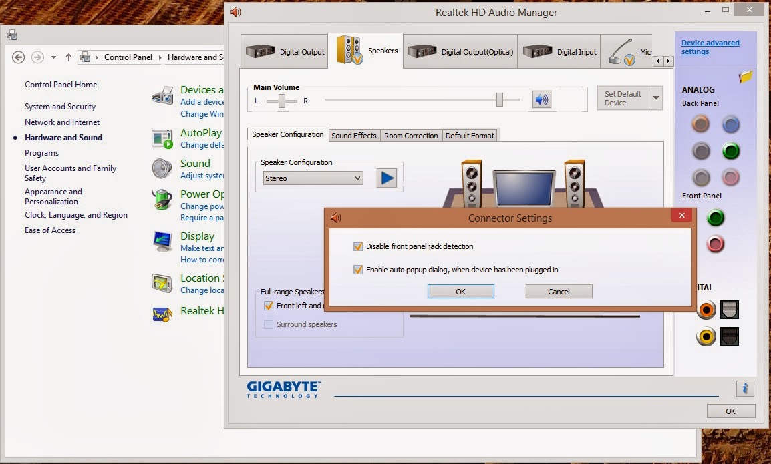Expand the Set Default Device dropdown arrow

pyautogui.click(x=656, y=98)
